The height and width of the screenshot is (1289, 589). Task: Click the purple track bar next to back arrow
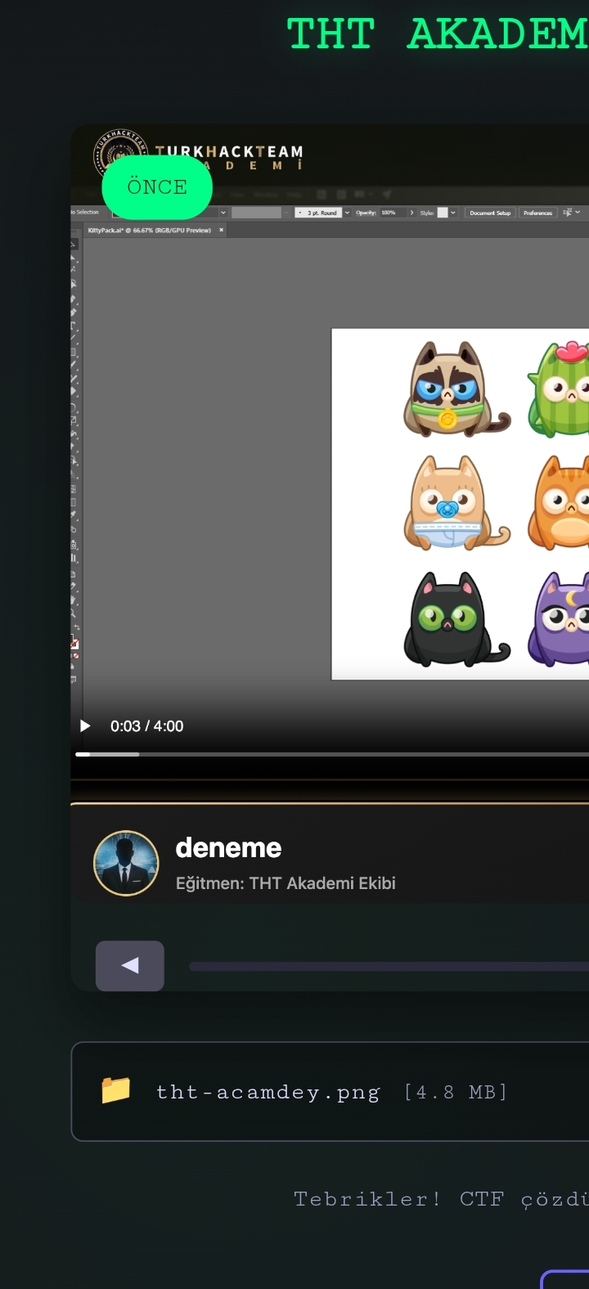coord(389,967)
